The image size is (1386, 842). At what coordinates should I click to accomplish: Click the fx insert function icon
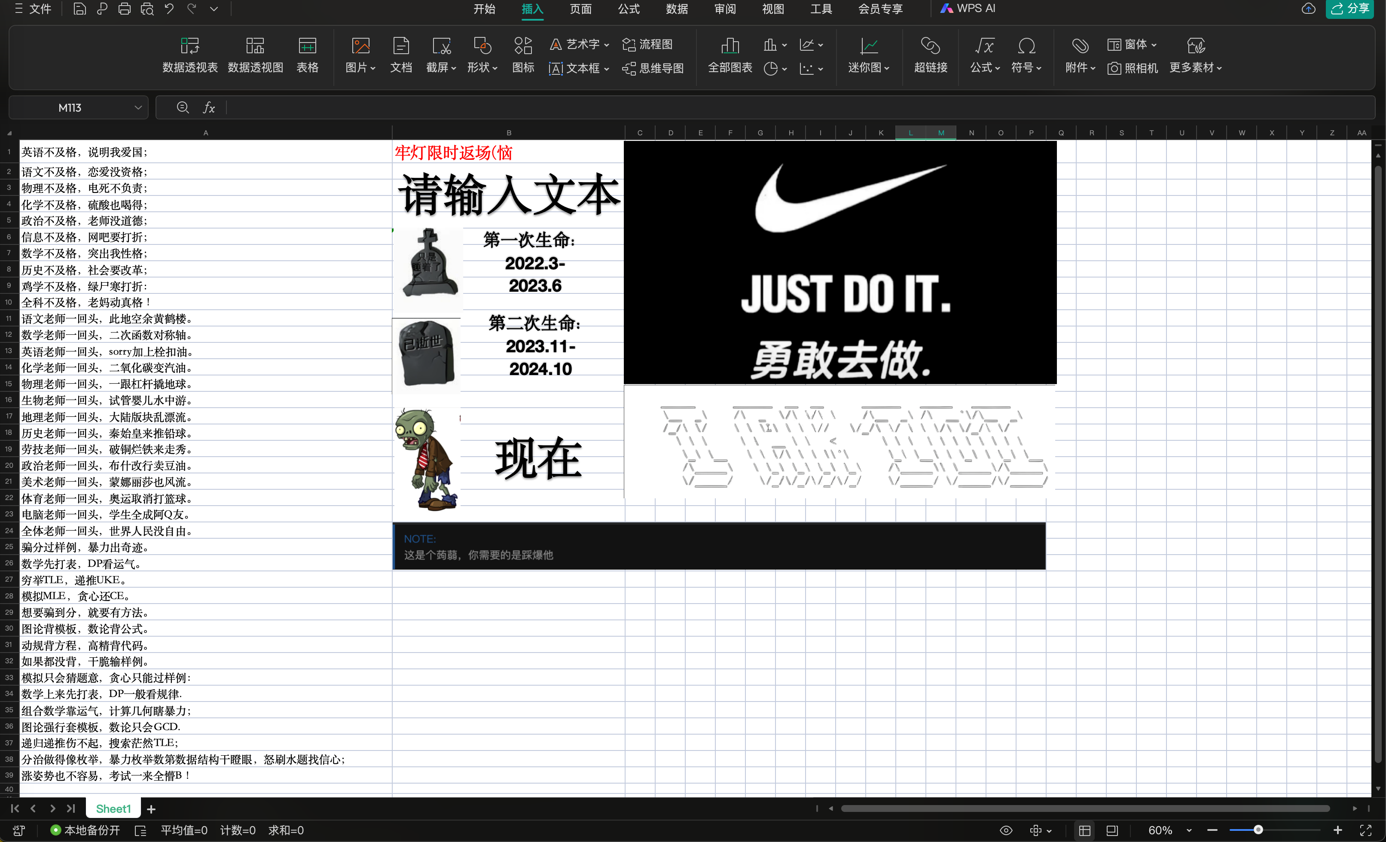[x=209, y=107]
